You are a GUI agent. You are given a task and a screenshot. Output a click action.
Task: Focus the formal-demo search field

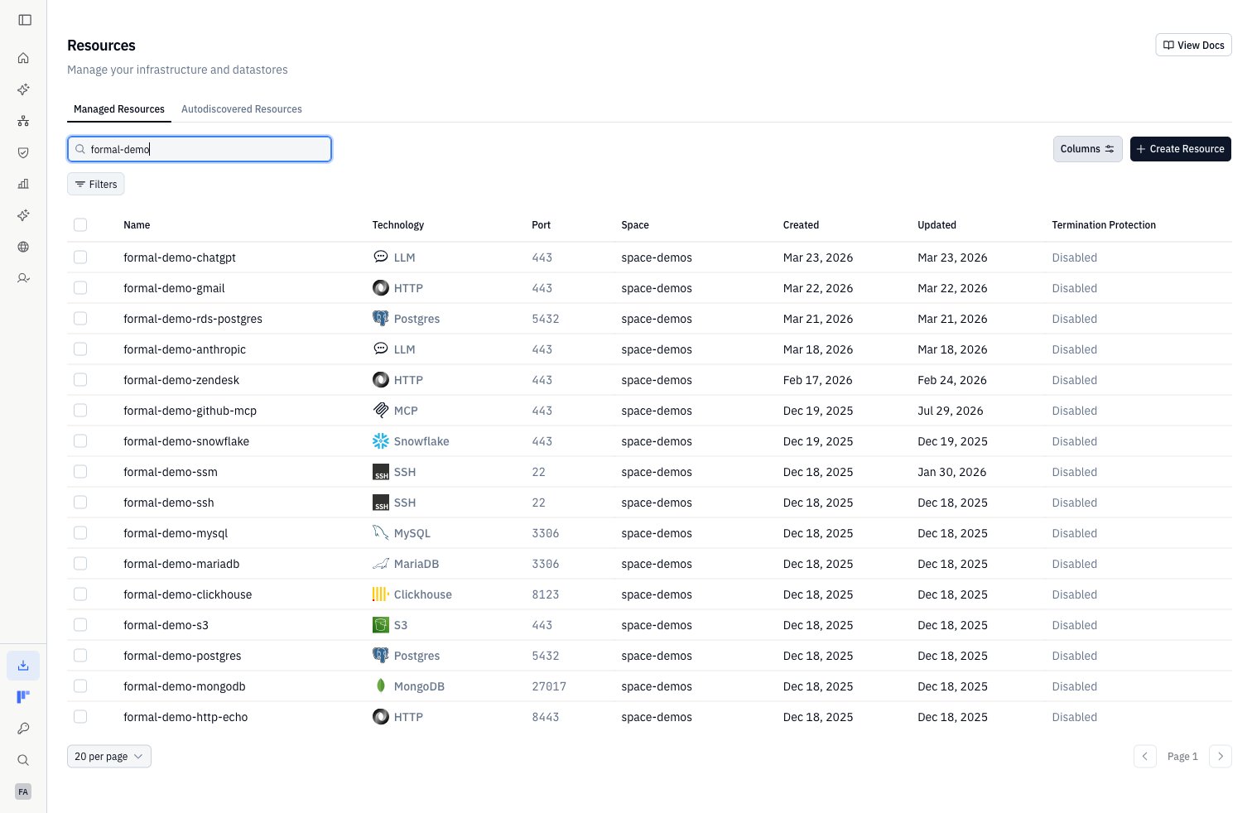coord(200,149)
